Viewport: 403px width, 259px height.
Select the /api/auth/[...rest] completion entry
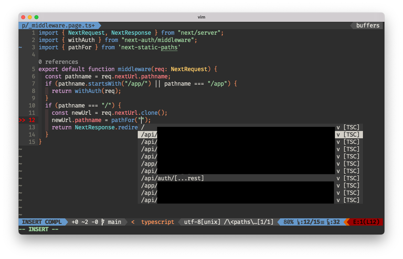pyautogui.click(x=173, y=178)
